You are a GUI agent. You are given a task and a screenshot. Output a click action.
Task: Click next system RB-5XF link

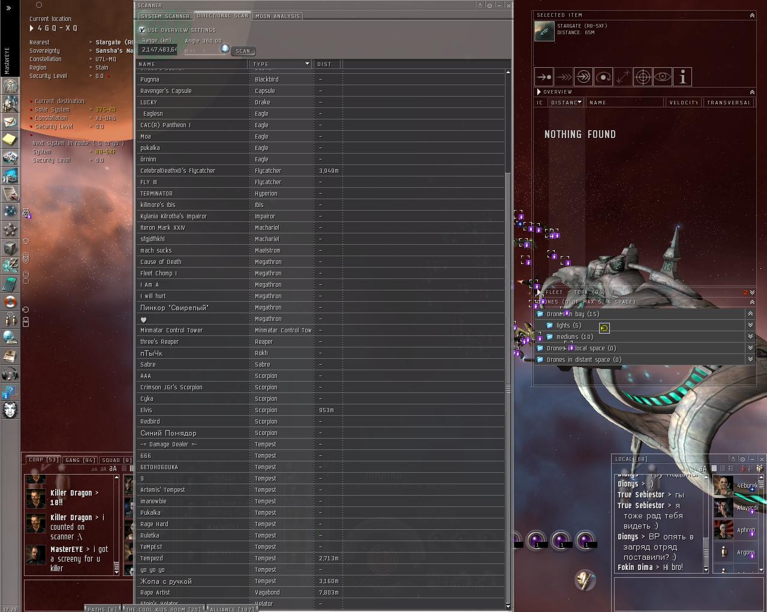106,152
